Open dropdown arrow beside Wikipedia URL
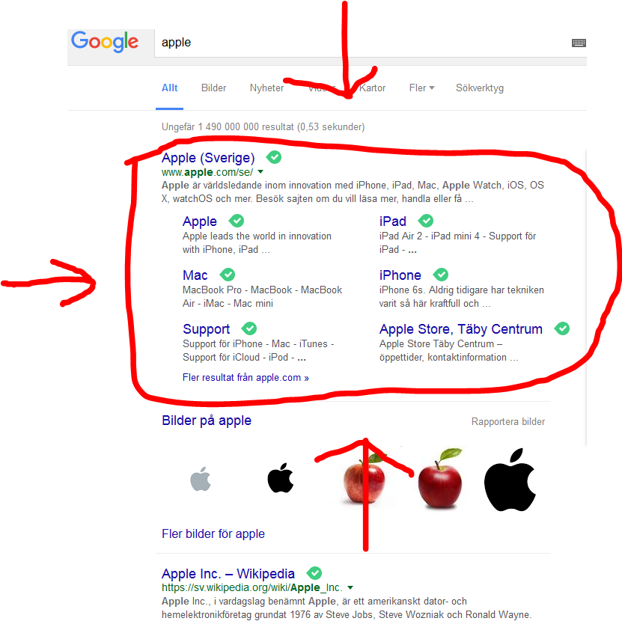622x630 pixels. (350, 587)
